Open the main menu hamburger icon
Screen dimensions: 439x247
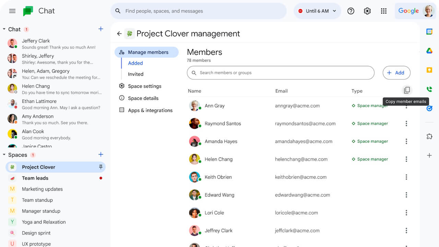[12, 11]
